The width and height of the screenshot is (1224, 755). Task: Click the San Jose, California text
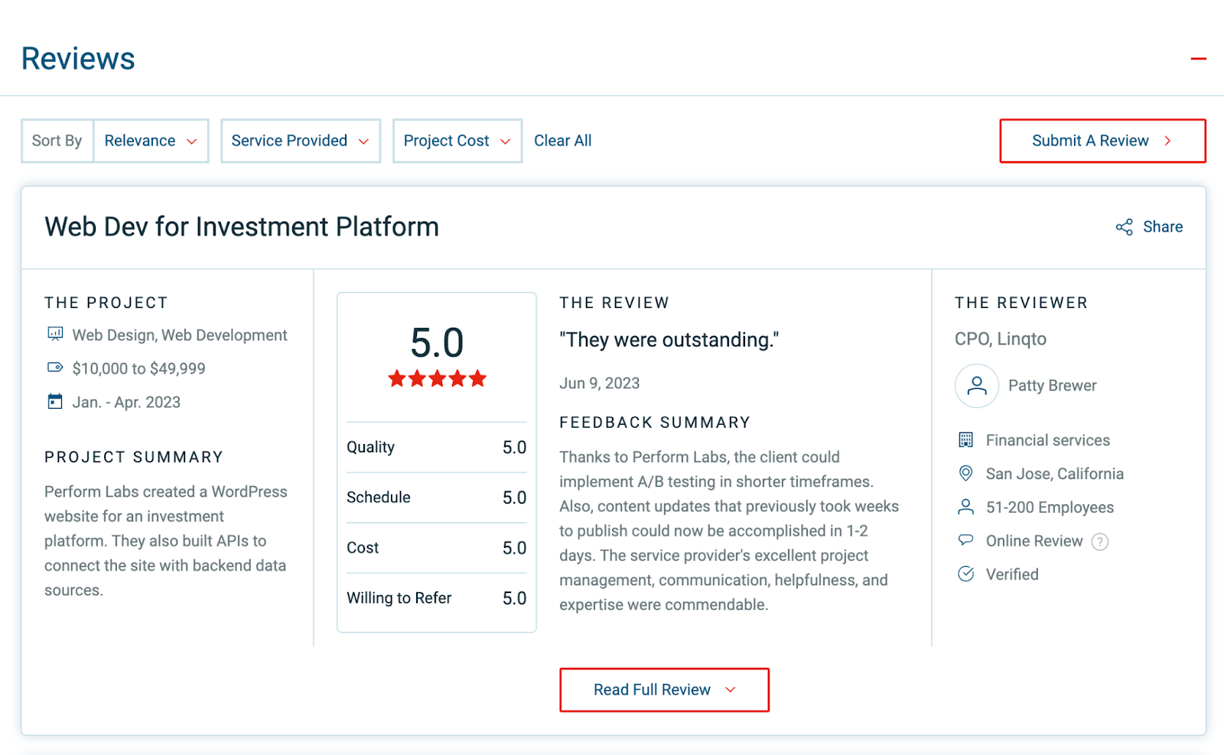1055,474
